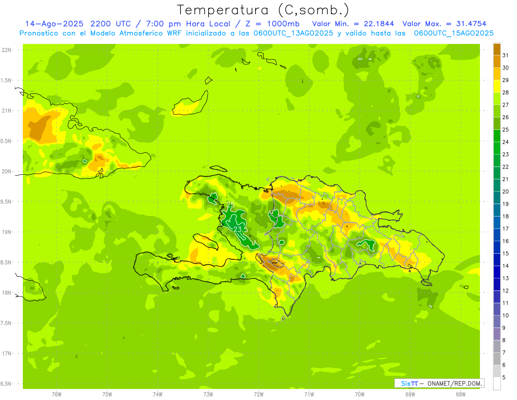Click the '16' label on the color scale

click(506, 241)
